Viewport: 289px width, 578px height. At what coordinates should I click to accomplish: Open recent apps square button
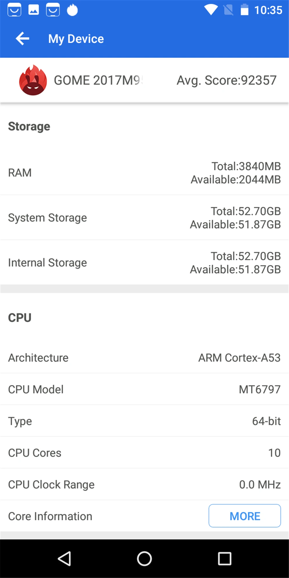click(225, 558)
